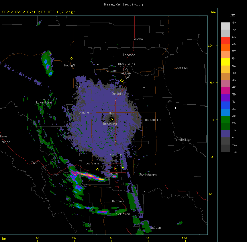
Task: Select the Sylvan label
Action: coord(112,70)
